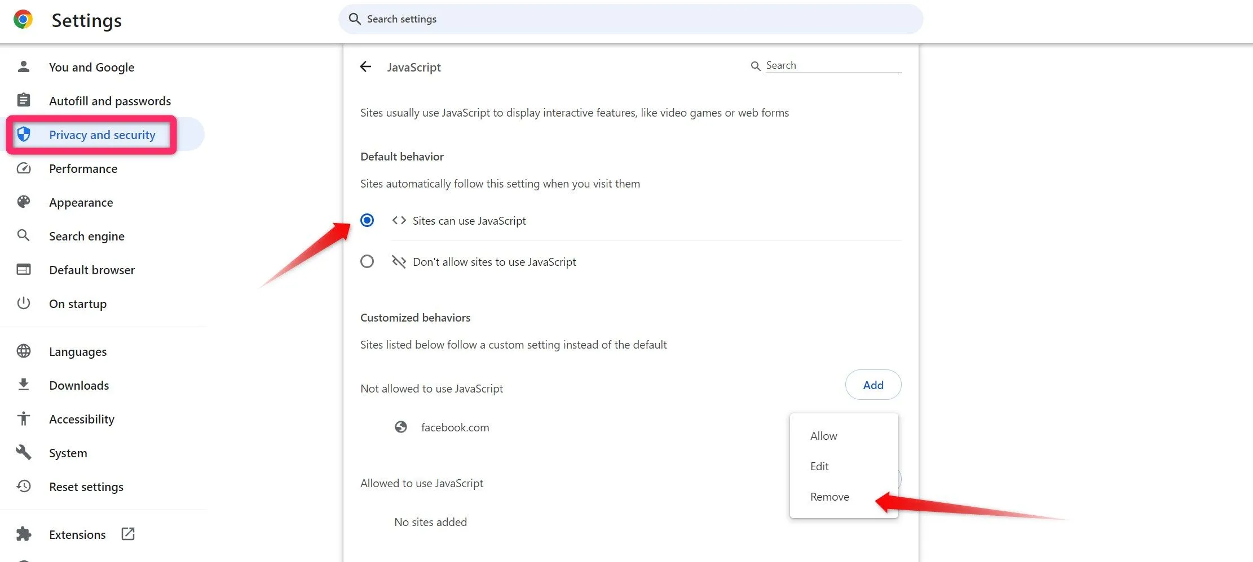Image resolution: width=1253 pixels, height=562 pixels.
Task: Click the Accessibility figure icon
Action: (23, 418)
